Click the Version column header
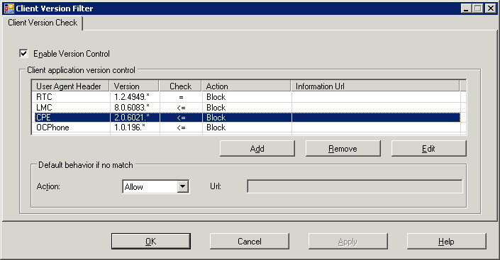 click(134, 86)
